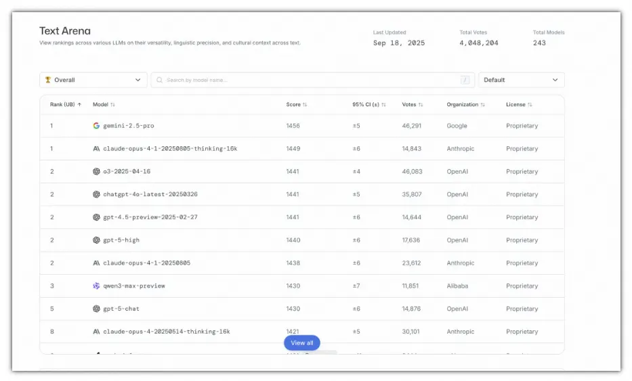
Task: Click the OpenAI logo beside chatgpt-4o-latest-20250326
Action: click(x=96, y=194)
